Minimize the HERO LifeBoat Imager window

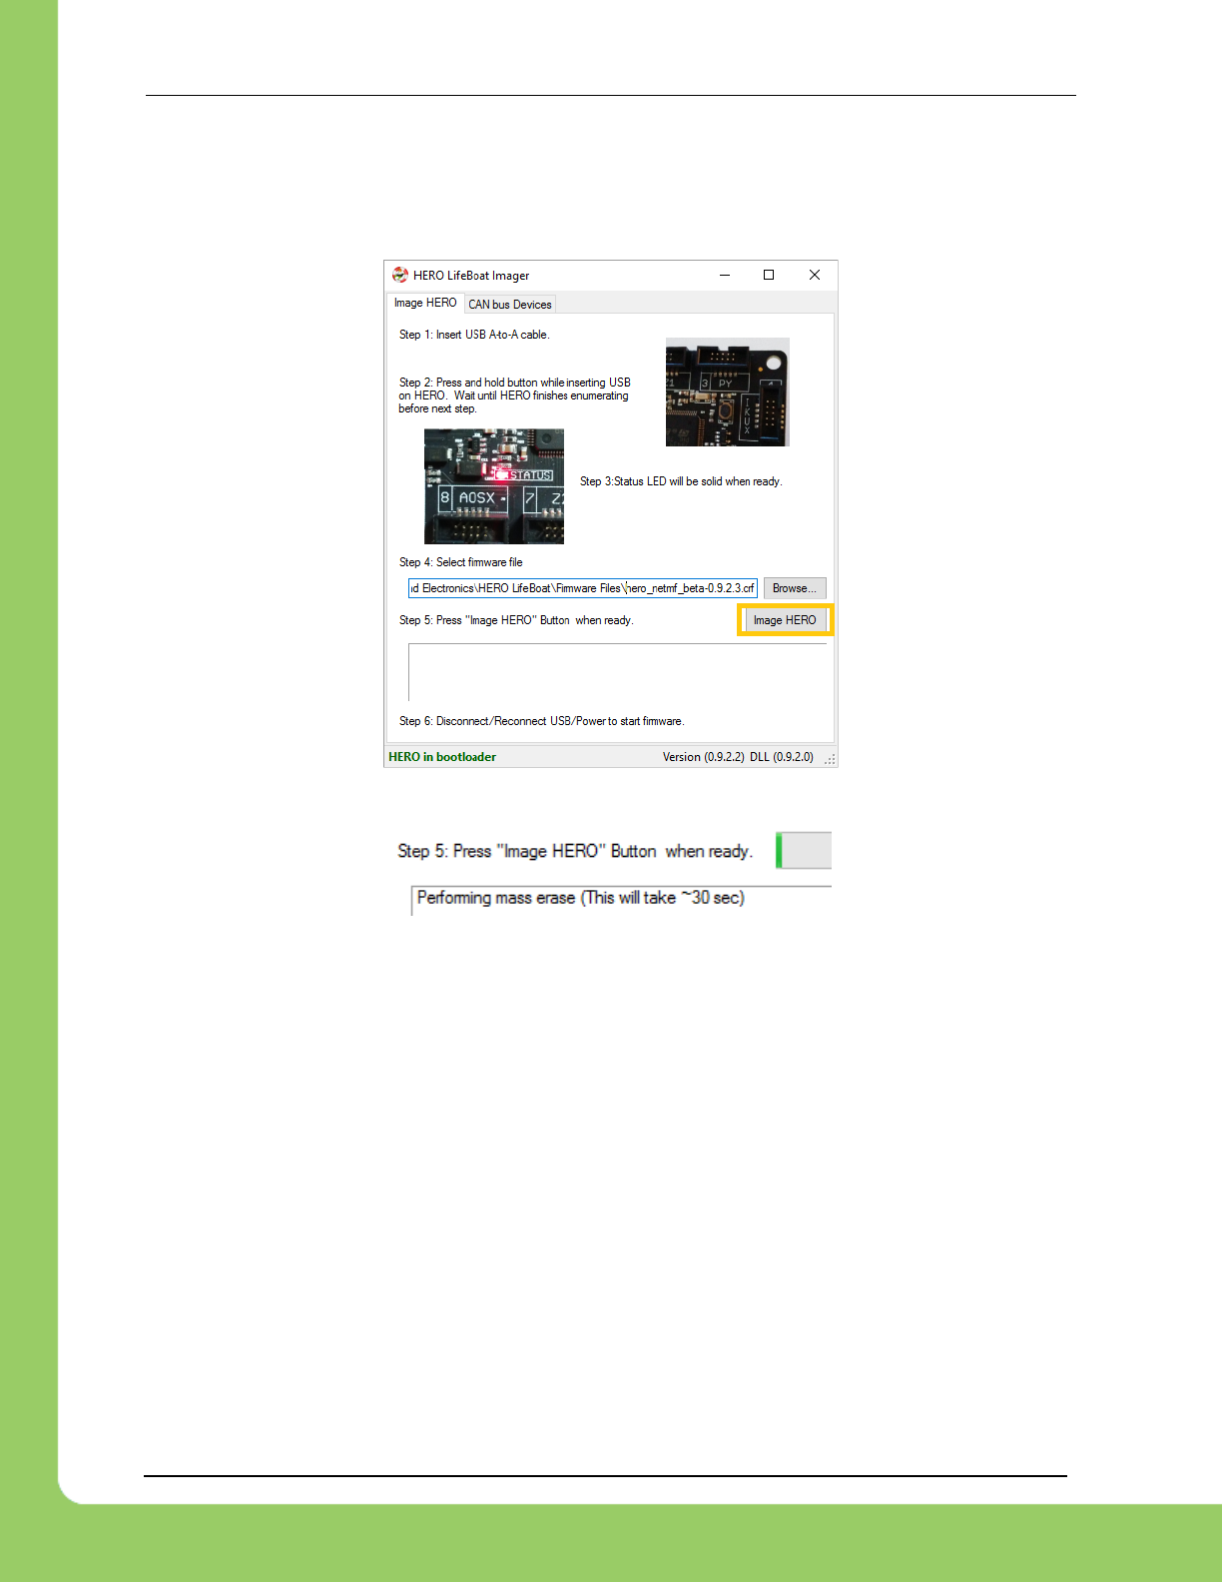click(725, 275)
